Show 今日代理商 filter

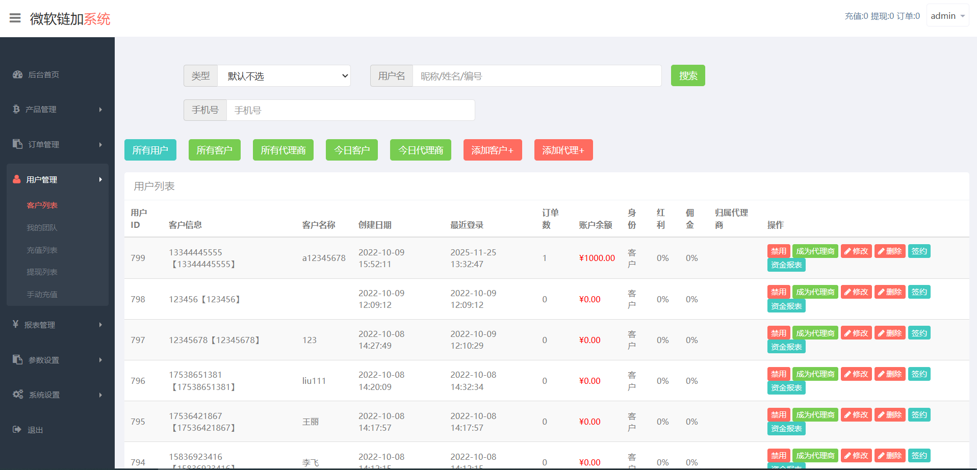click(420, 150)
